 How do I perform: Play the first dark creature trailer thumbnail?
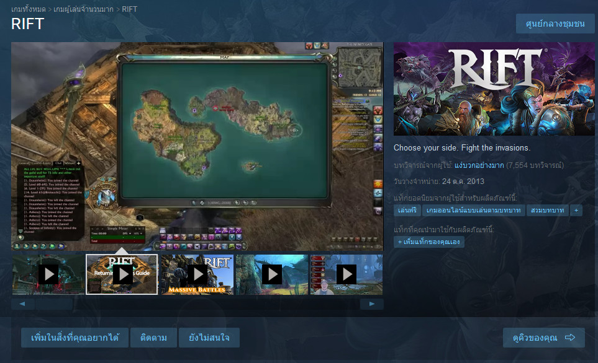48,274
